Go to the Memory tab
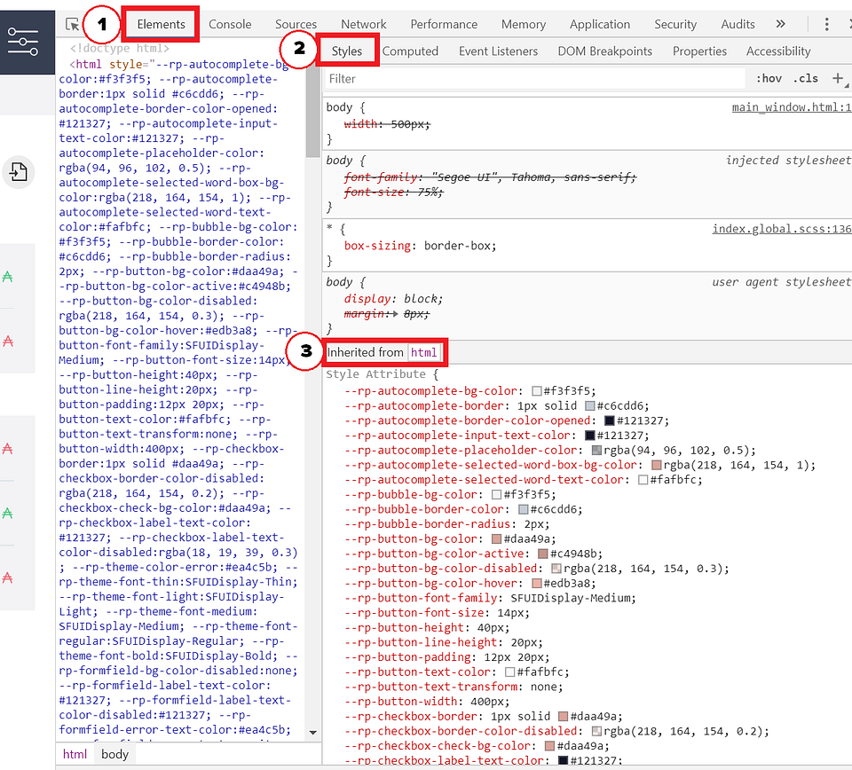Viewport: 852px width, 770px height. (524, 25)
